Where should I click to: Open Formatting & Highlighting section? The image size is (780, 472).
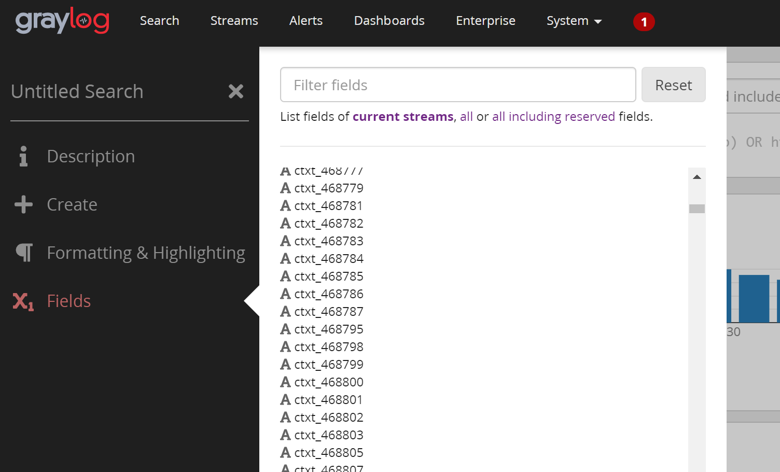pyautogui.click(x=146, y=253)
